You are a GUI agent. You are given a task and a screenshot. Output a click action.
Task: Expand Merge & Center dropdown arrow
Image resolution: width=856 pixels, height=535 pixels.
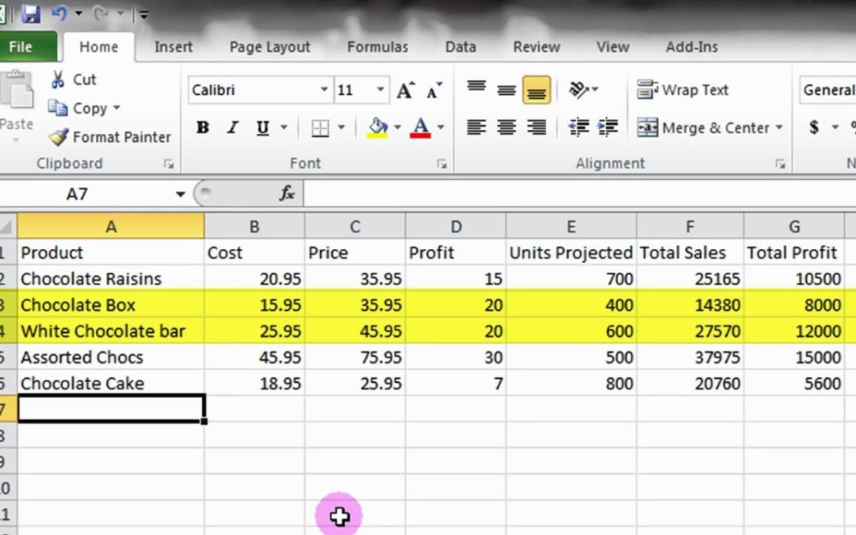pyautogui.click(x=779, y=128)
